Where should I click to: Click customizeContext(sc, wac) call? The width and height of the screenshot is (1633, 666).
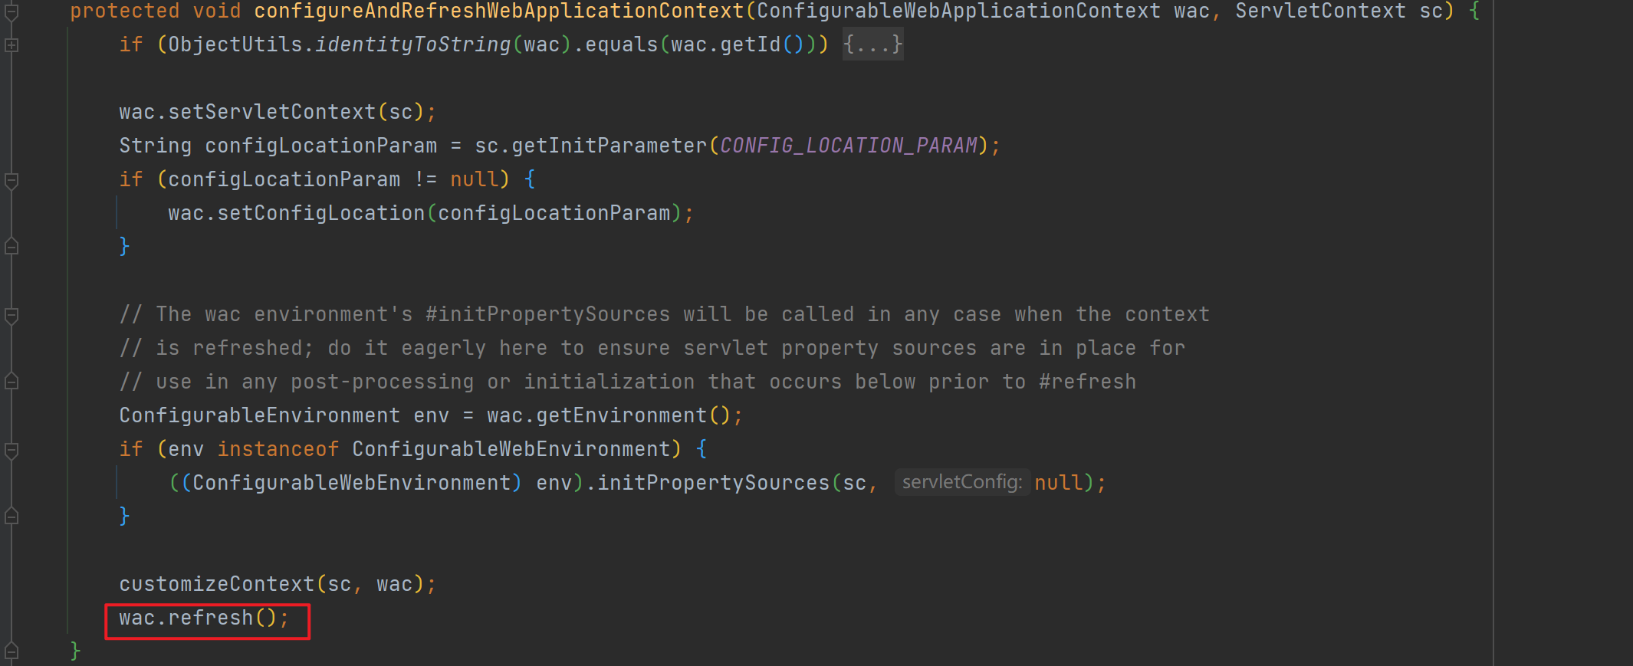(278, 584)
